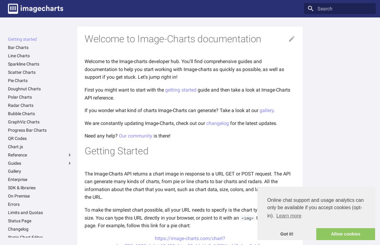Open the Chart.js page
Screen dimensions: 380x245
pos(15,147)
